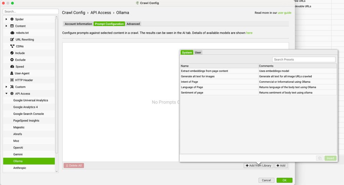
Task: Click the Exclude cross icon
Action: (x=12, y=60)
